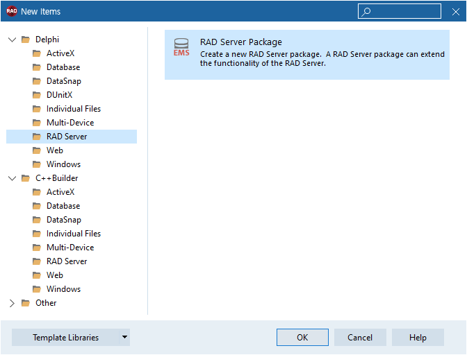The image size is (467, 355).
Task: Click folder icon beside Delphi ActiveX
Action: pos(37,53)
